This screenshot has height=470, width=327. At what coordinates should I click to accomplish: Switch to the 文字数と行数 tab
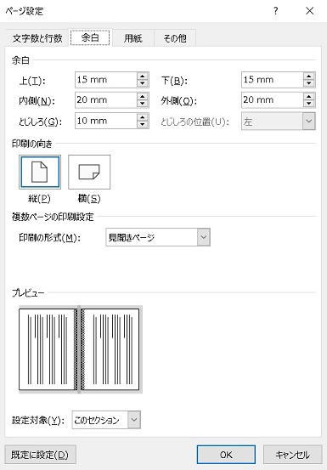point(37,38)
